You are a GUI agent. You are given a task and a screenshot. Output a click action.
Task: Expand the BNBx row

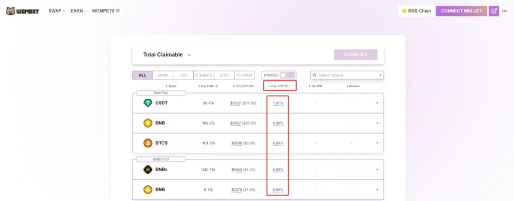tap(377, 169)
